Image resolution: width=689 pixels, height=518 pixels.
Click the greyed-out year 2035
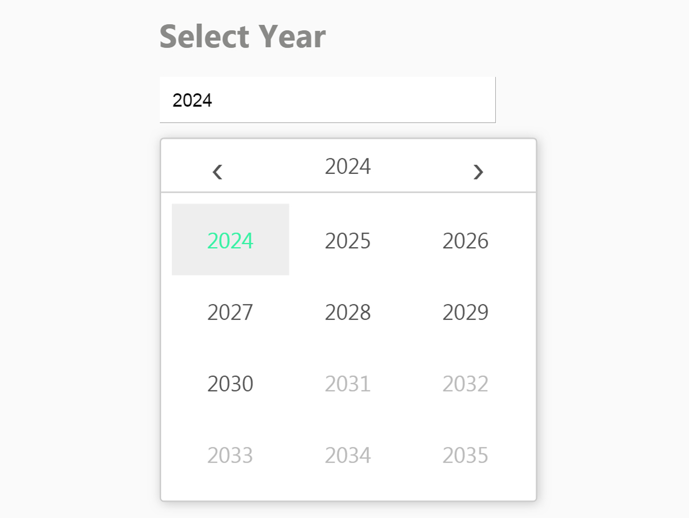[466, 454]
